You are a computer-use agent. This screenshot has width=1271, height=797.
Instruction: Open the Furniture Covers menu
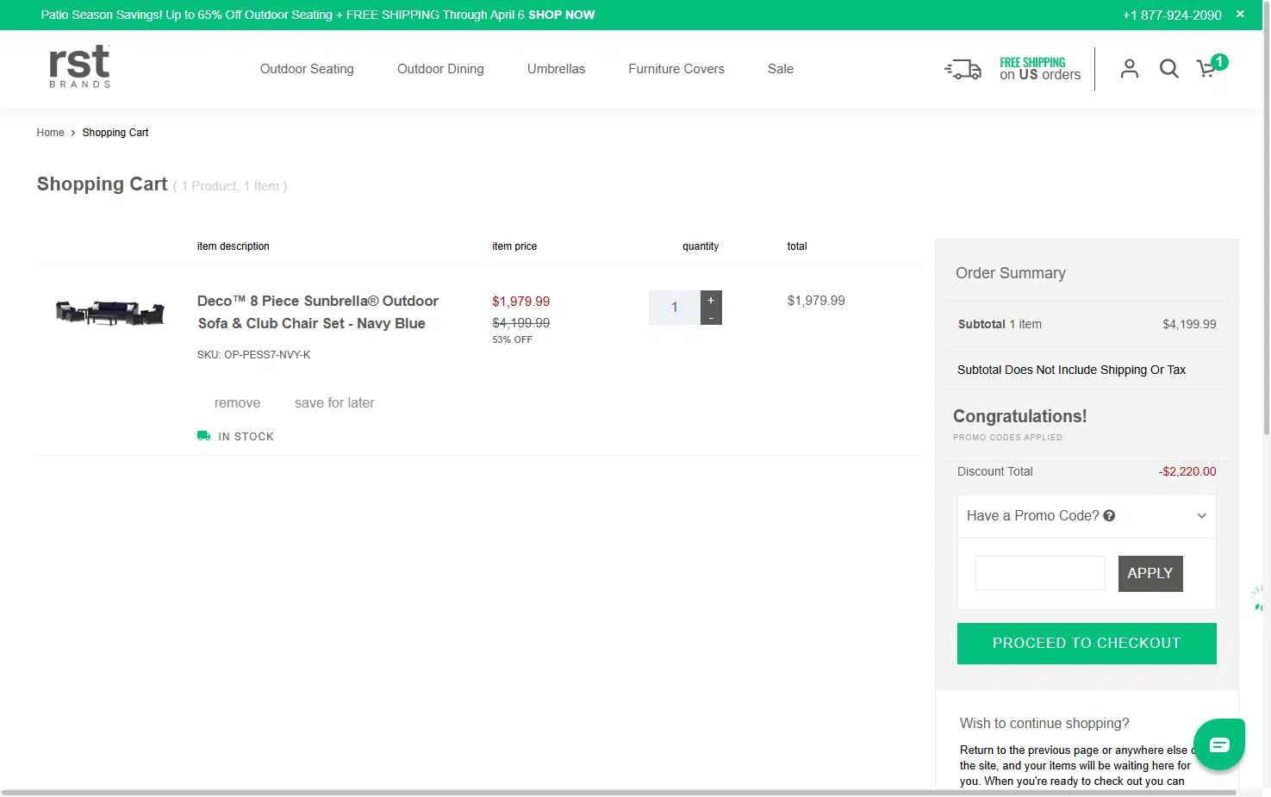click(676, 69)
